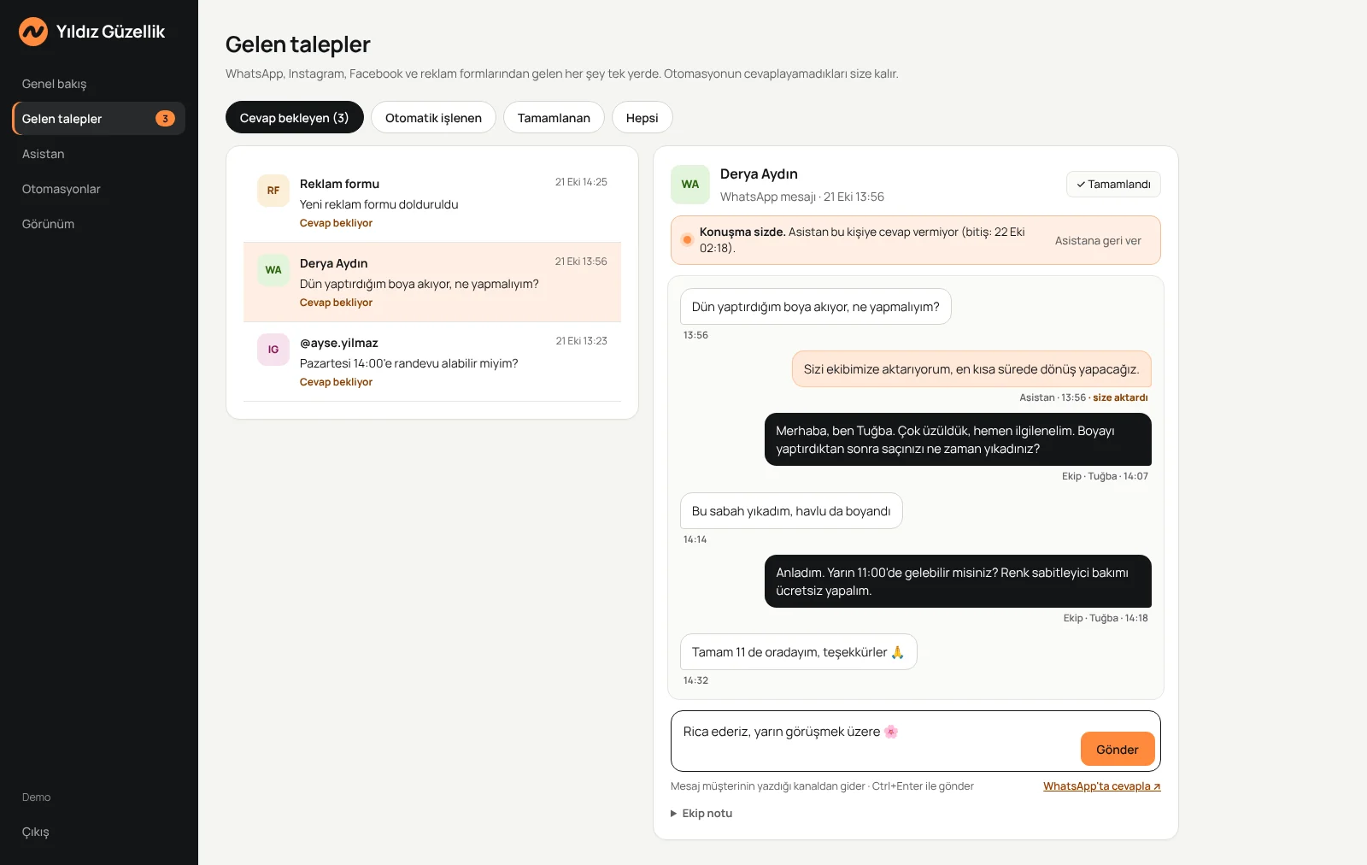Click the 'Anladım. Yarın 11:00'de' message
Viewport: 1367px width, 865px height.
[958, 581]
